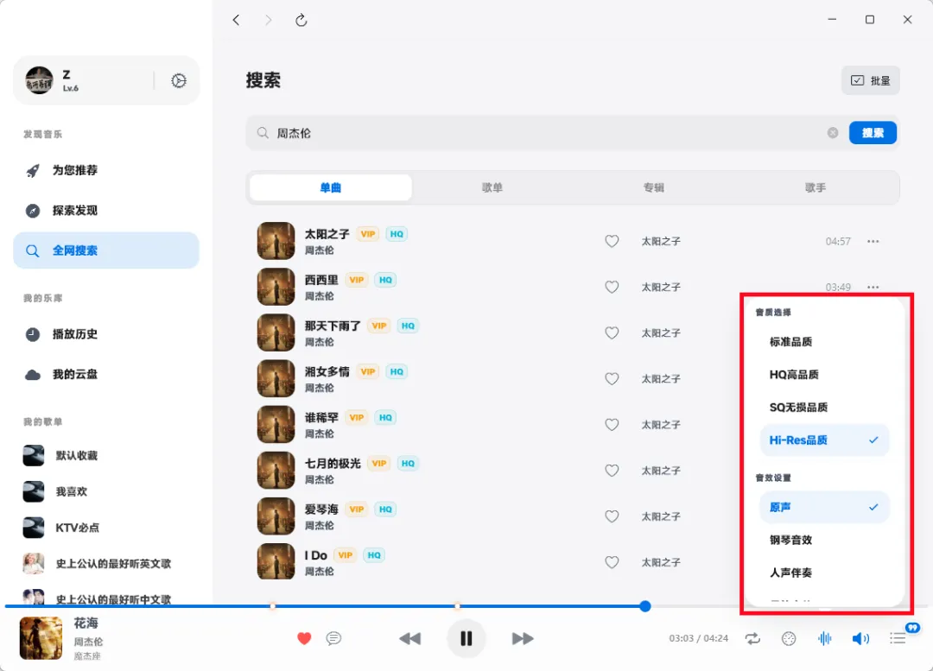Open the 默认收藏 playlist
The image size is (933, 671).
(106, 456)
